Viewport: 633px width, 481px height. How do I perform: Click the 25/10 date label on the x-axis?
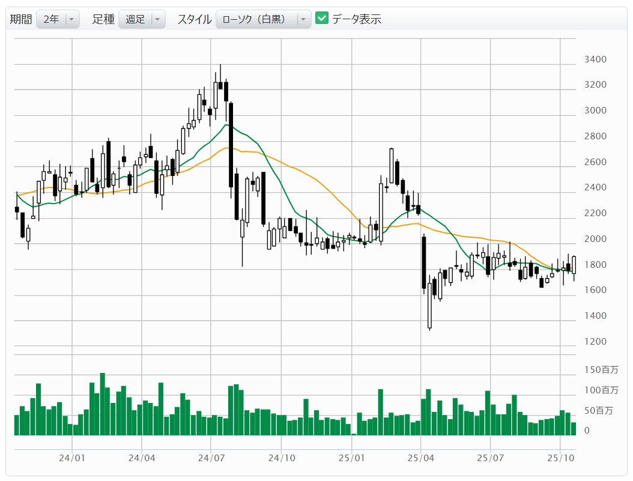point(560,458)
